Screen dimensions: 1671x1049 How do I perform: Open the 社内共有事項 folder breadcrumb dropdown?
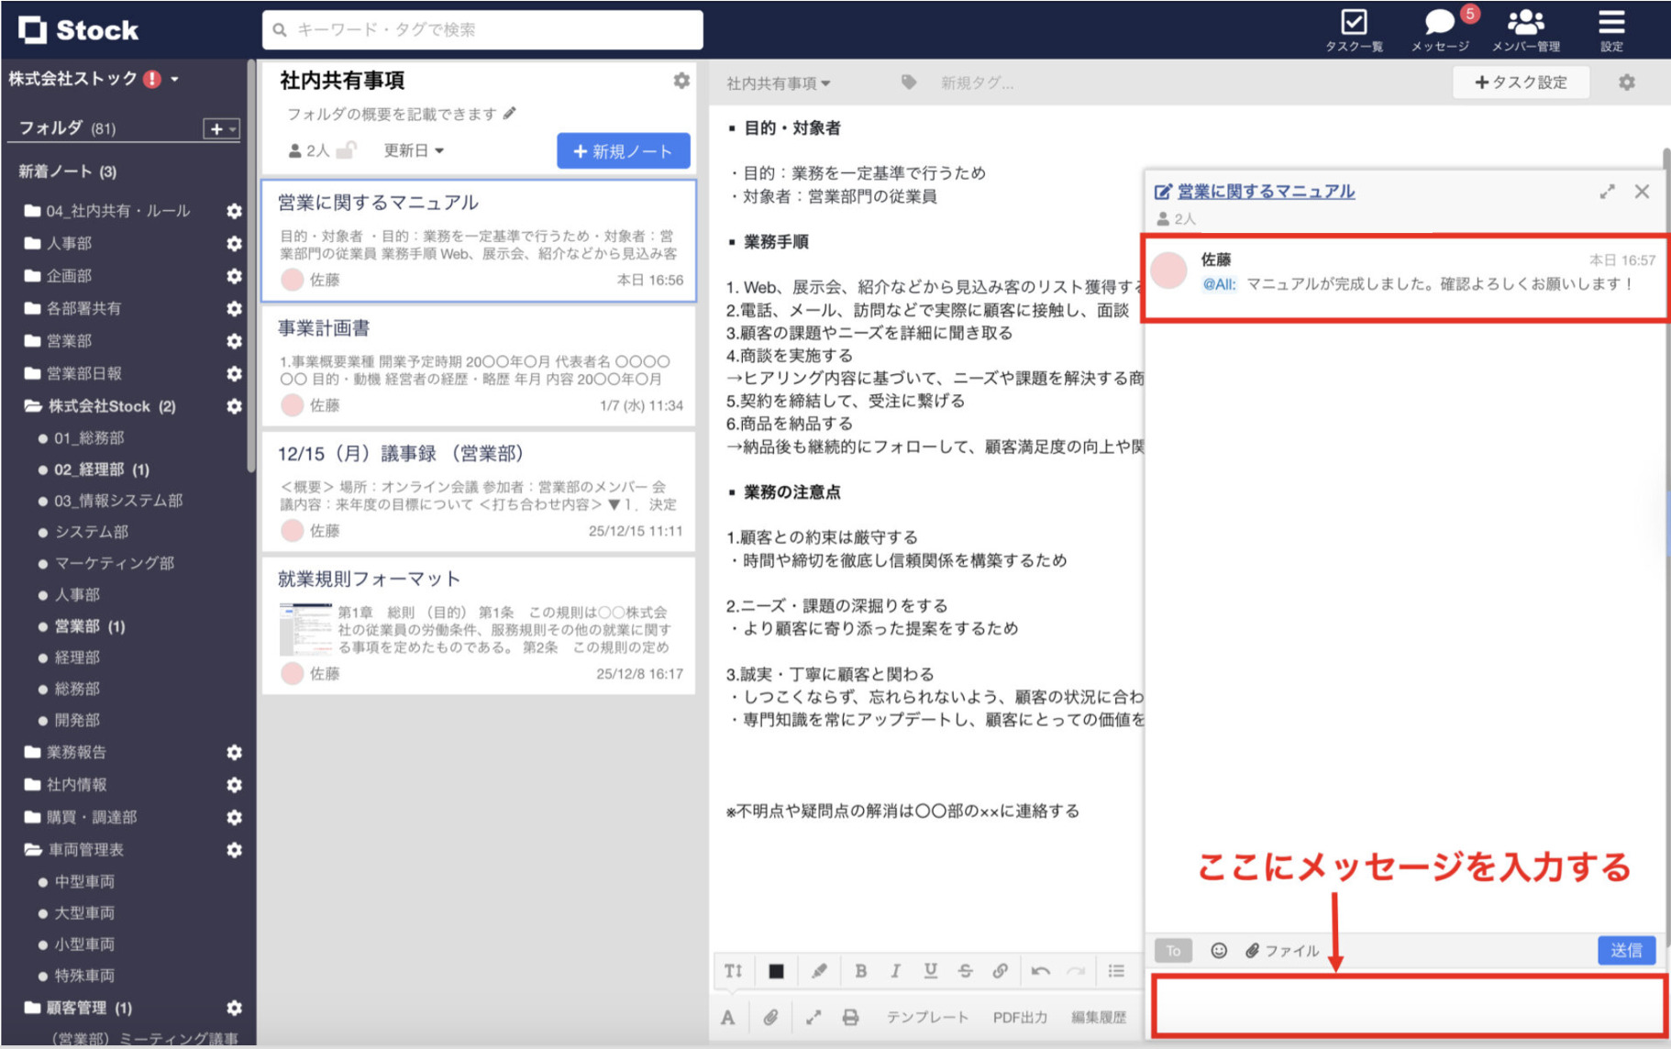pos(779,83)
